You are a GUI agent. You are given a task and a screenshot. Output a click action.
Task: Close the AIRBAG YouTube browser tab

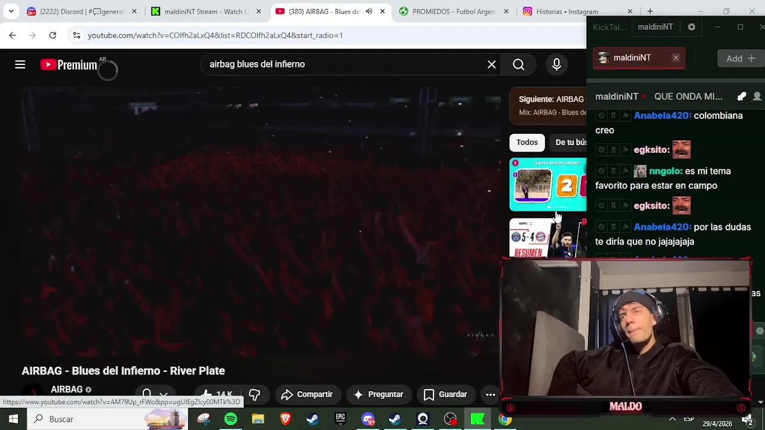382,11
